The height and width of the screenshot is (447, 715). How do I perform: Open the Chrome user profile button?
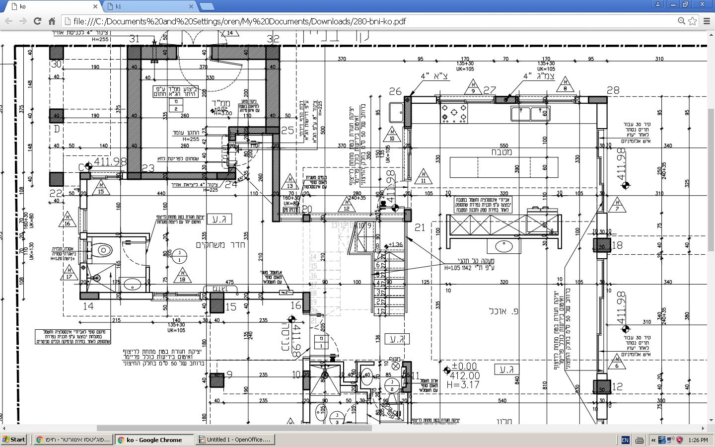tap(658, 4)
